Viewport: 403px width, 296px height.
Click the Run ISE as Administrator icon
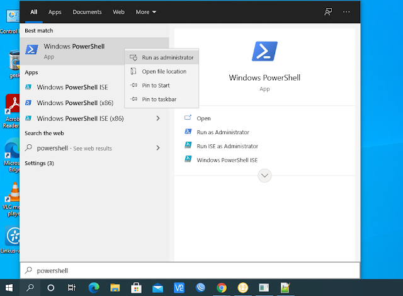(188, 145)
